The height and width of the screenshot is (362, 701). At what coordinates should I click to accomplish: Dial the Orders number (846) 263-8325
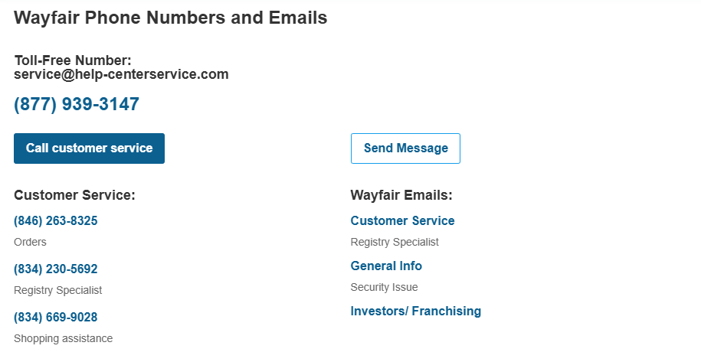55,221
